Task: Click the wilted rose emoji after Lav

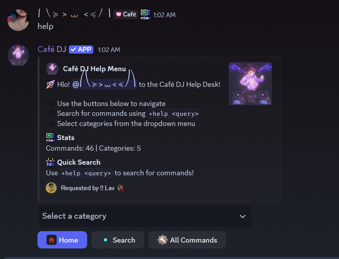Action: (x=120, y=188)
